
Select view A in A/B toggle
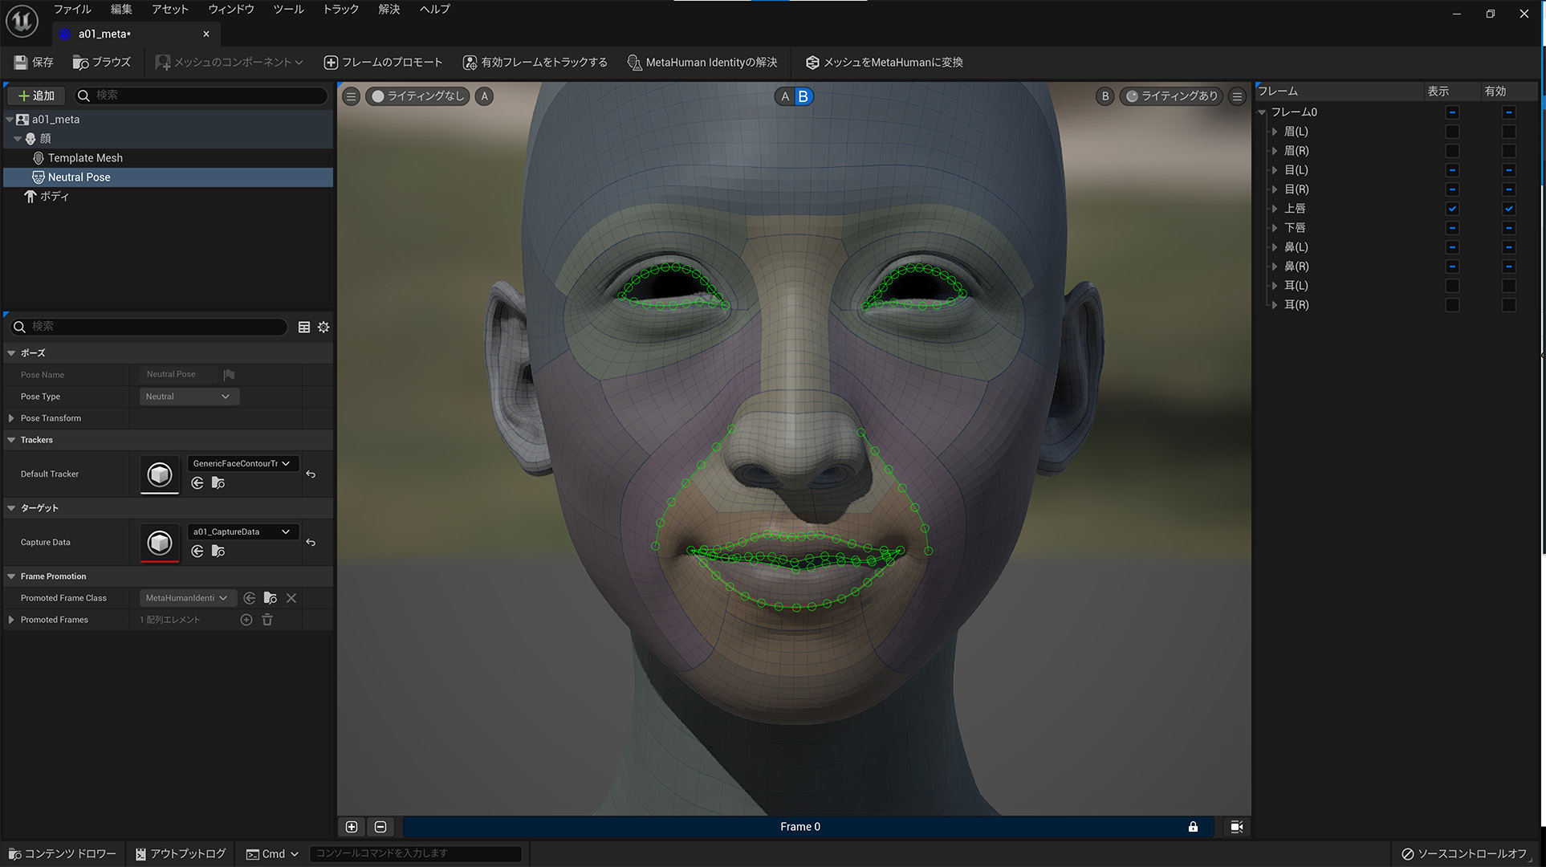click(x=785, y=96)
